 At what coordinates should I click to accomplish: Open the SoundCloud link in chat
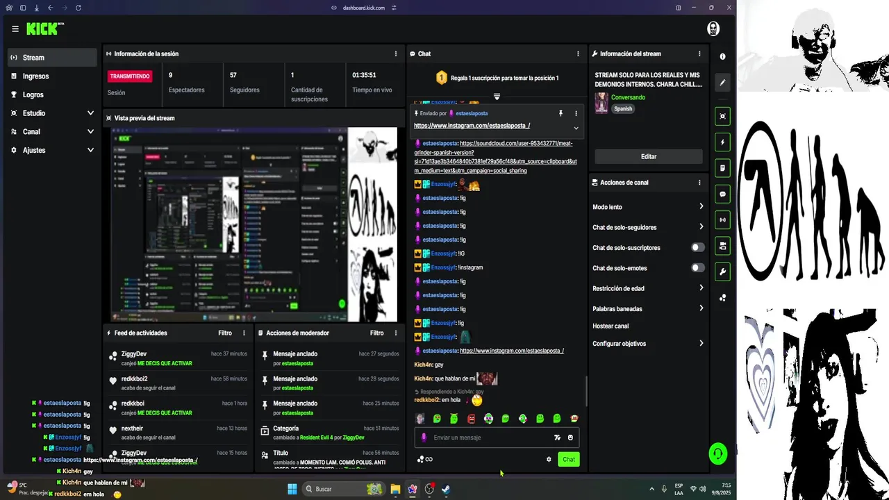click(x=496, y=157)
